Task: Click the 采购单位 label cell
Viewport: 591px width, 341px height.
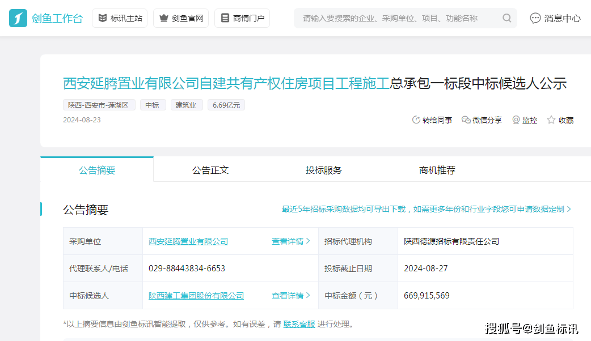Action: point(103,241)
